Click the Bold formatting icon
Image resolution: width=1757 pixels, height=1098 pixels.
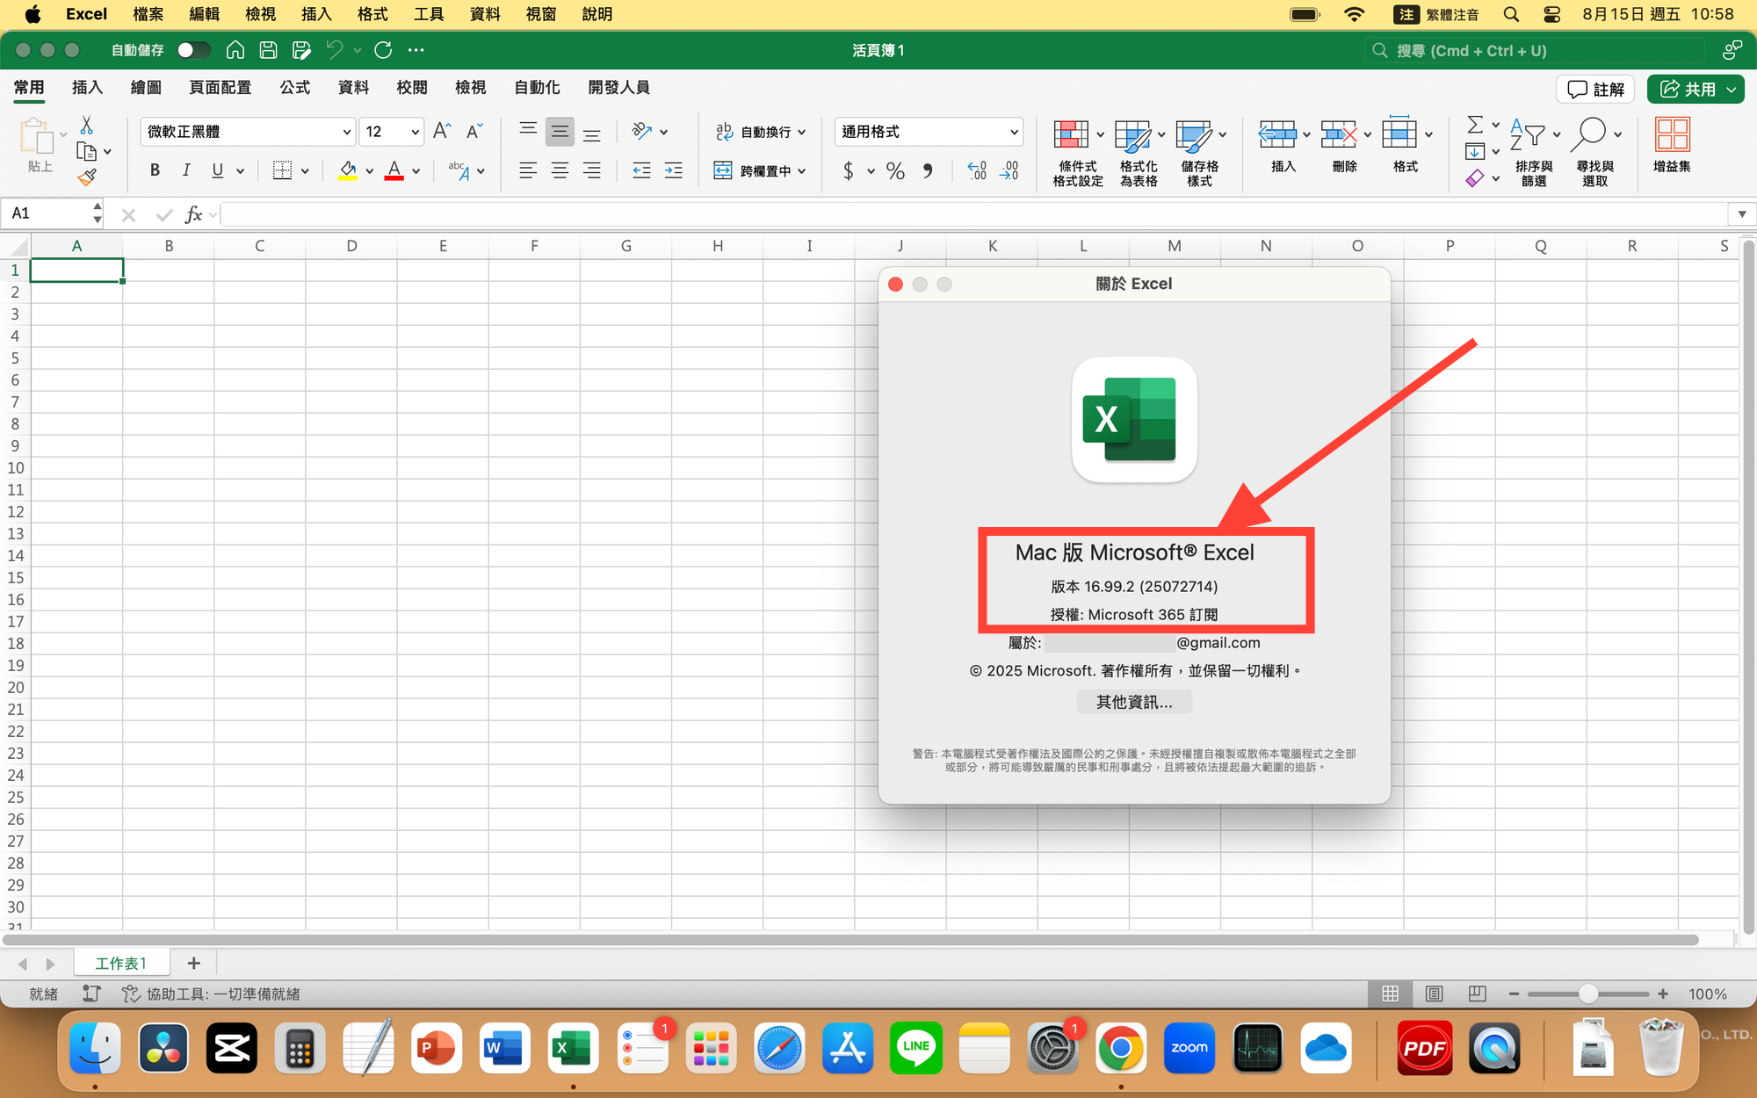click(155, 170)
